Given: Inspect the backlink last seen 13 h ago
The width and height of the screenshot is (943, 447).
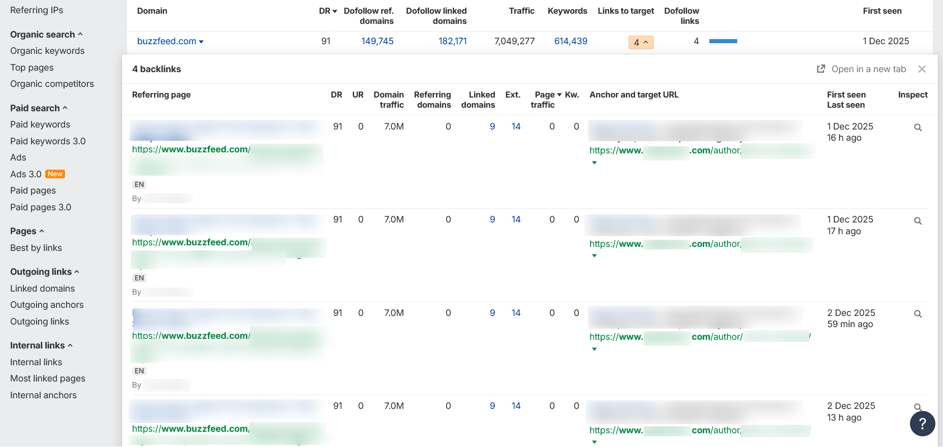Looking at the screenshot, I should (x=918, y=407).
